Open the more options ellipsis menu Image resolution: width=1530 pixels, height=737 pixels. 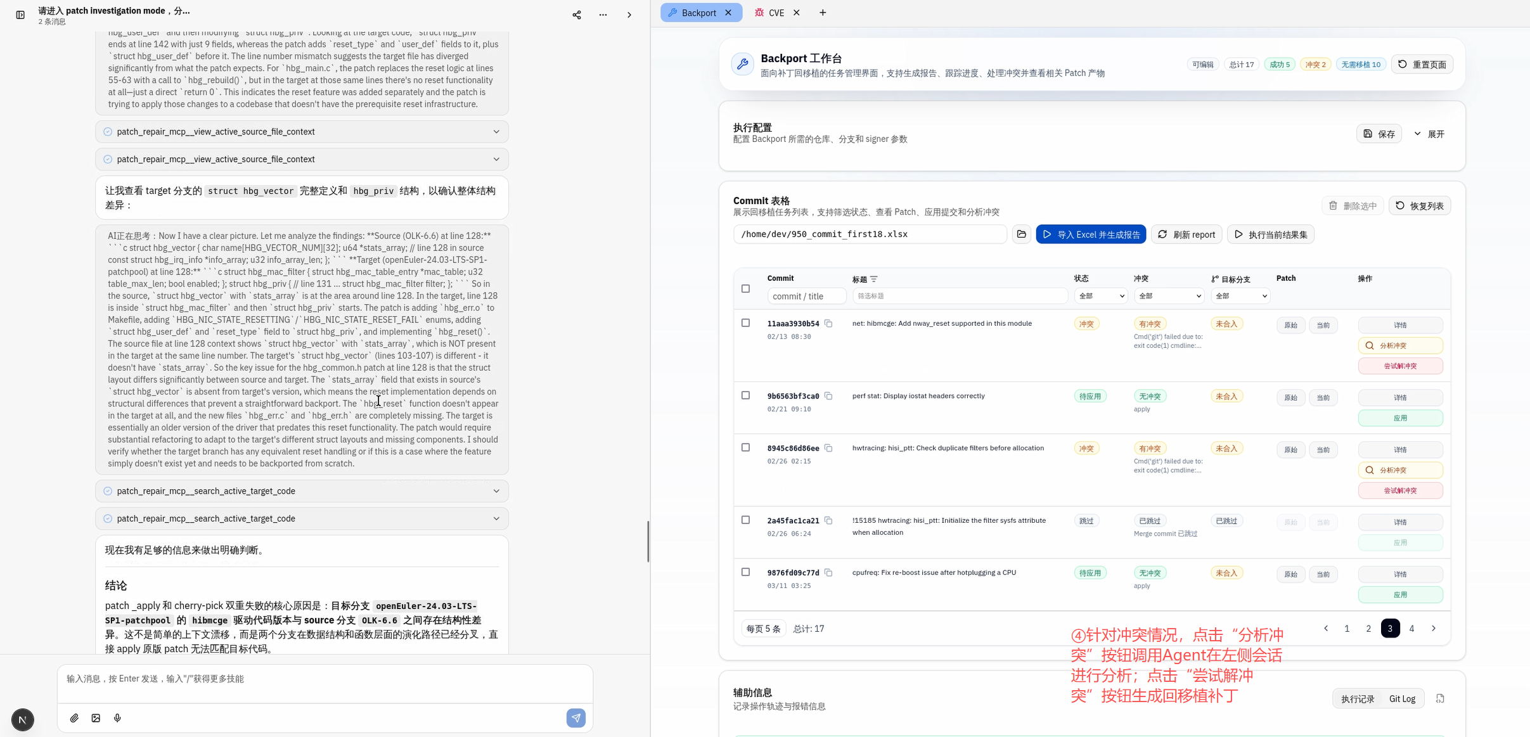[603, 15]
